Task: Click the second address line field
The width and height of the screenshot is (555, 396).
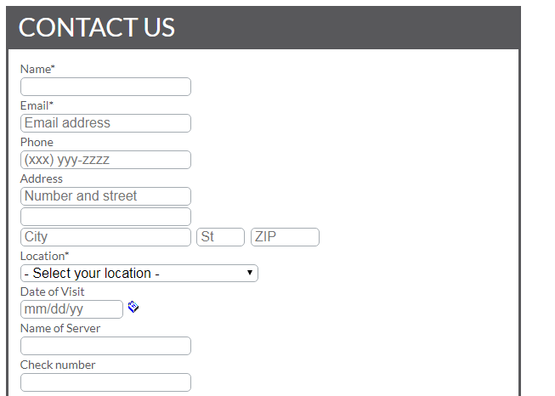Action: pyautogui.click(x=105, y=217)
